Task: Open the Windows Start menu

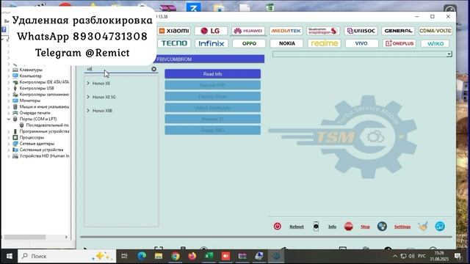Action: point(10,256)
